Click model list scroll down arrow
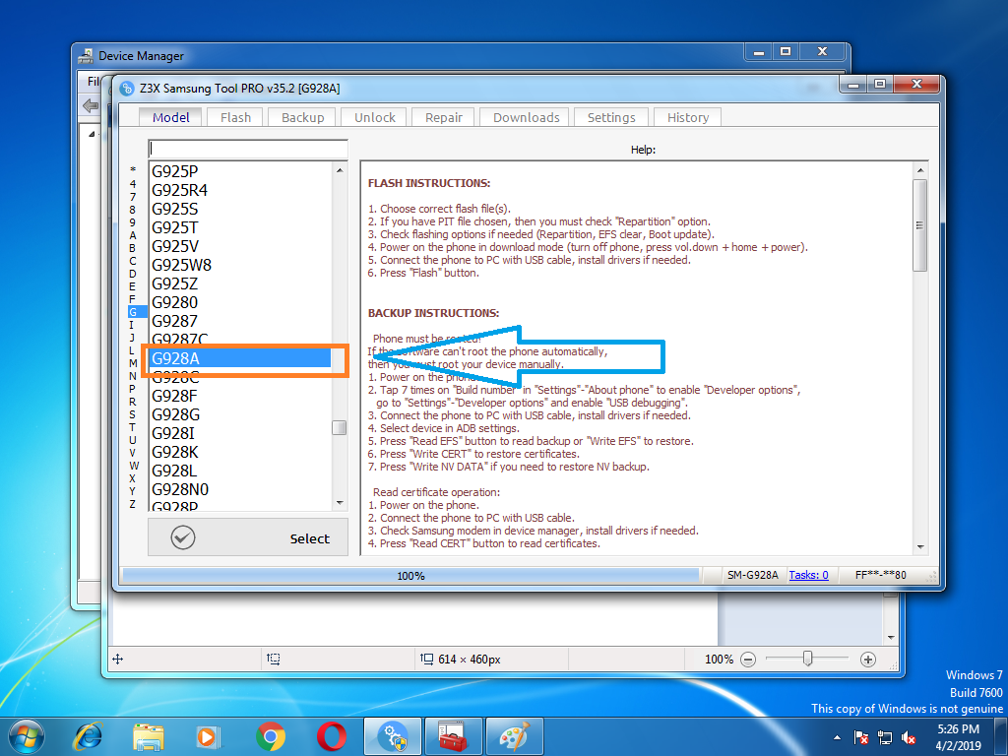Viewport: 1008px width, 756px height. [340, 503]
